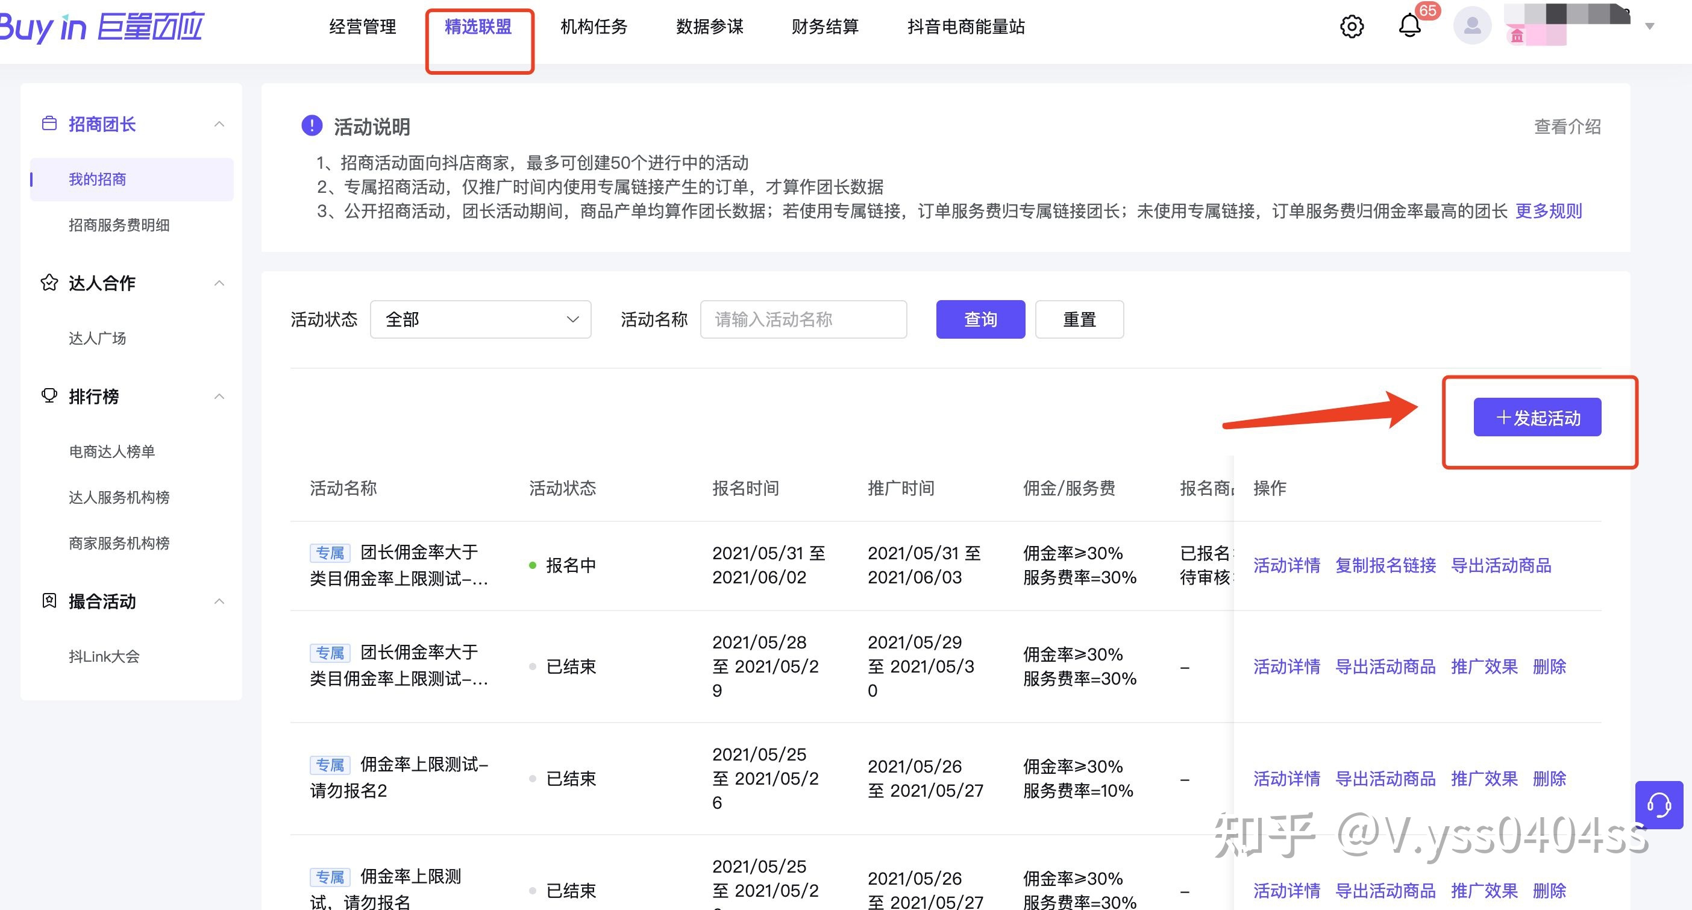Image resolution: width=1692 pixels, height=910 pixels.
Task: Click the 佣金/服务费 column header
Action: tap(1069, 488)
